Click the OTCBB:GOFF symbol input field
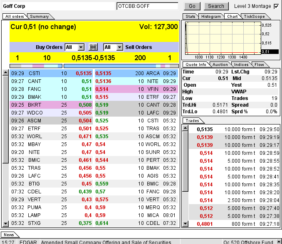 (148, 6)
